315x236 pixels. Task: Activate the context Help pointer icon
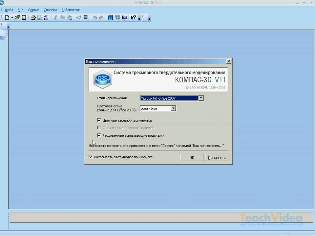pyautogui.click(x=134, y=18)
